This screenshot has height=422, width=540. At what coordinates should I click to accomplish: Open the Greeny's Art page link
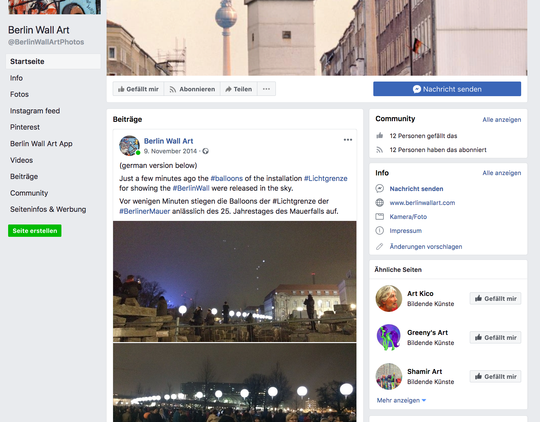[428, 333]
